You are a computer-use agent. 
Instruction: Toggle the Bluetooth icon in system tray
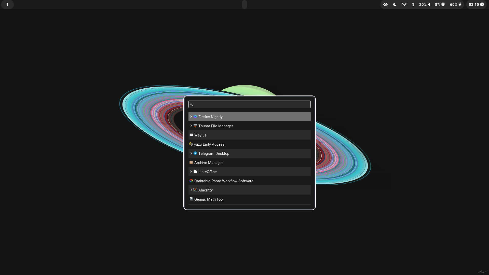pyautogui.click(x=413, y=4)
